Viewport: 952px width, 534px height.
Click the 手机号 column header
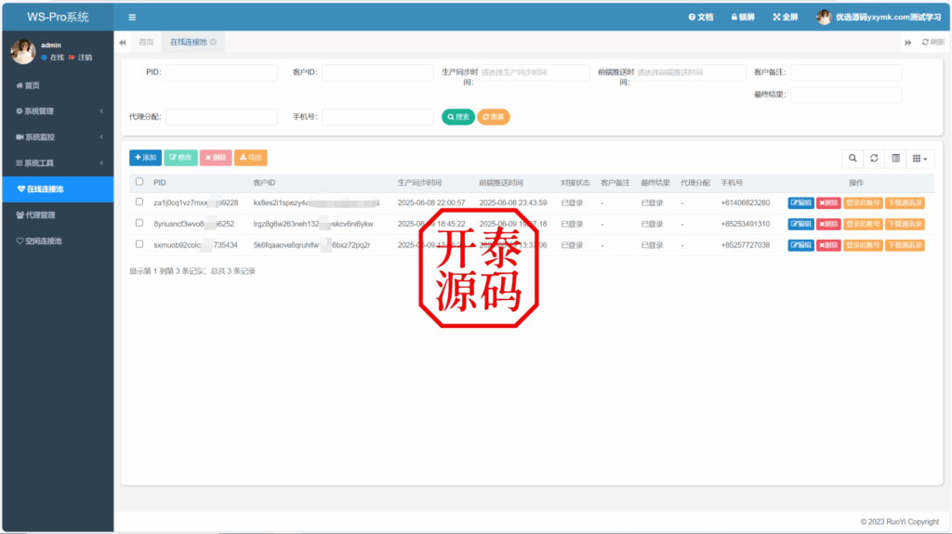point(732,183)
